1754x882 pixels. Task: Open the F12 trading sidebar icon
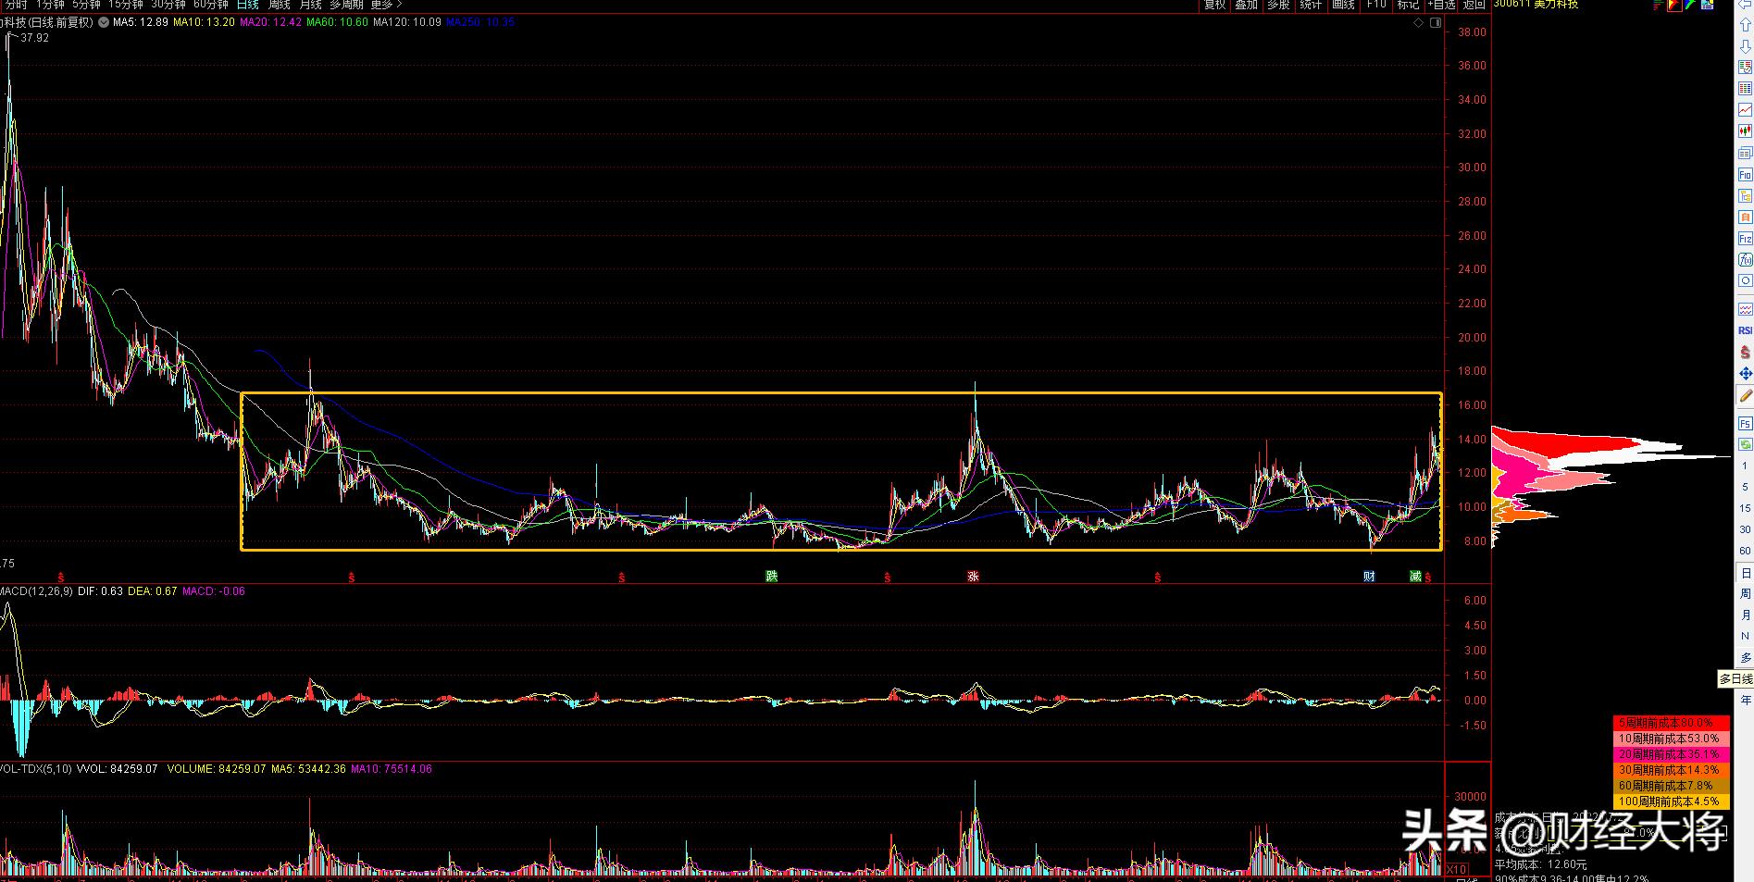pos(1745,239)
